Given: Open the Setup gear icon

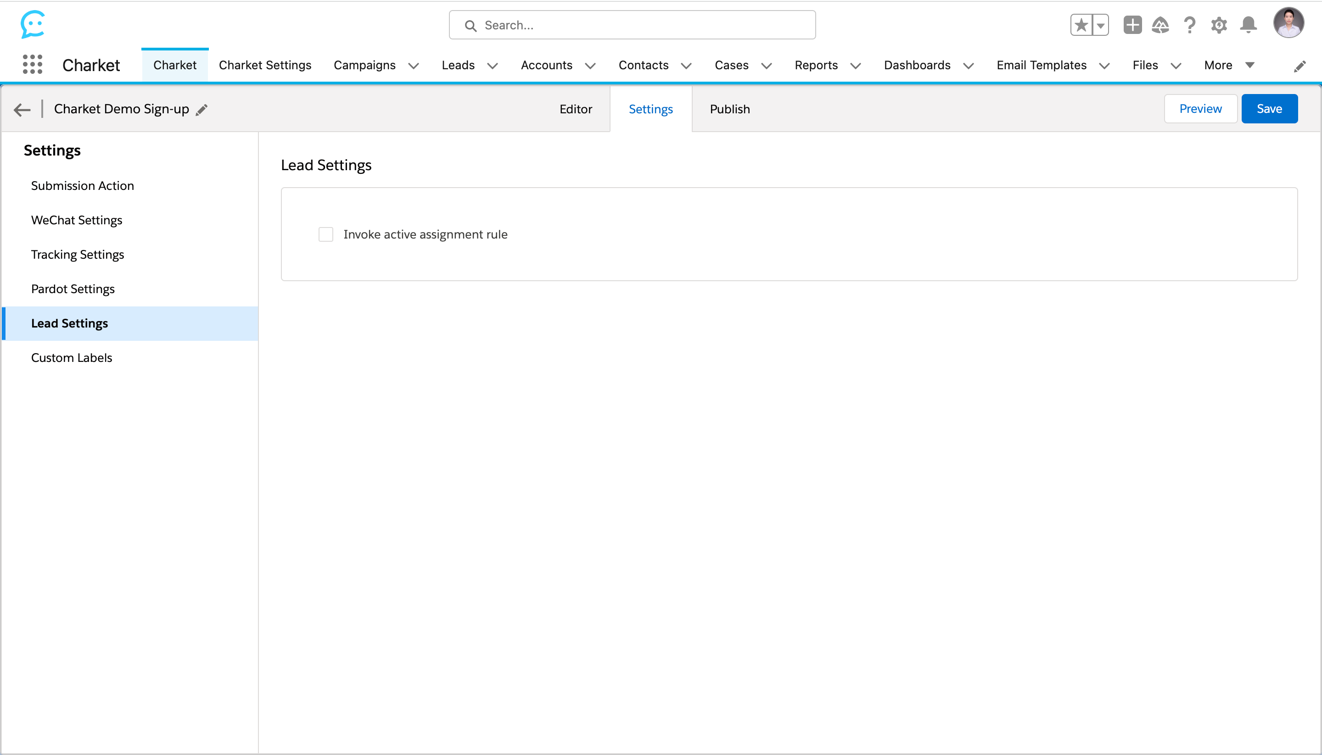Looking at the screenshot, I should 1219,25.
